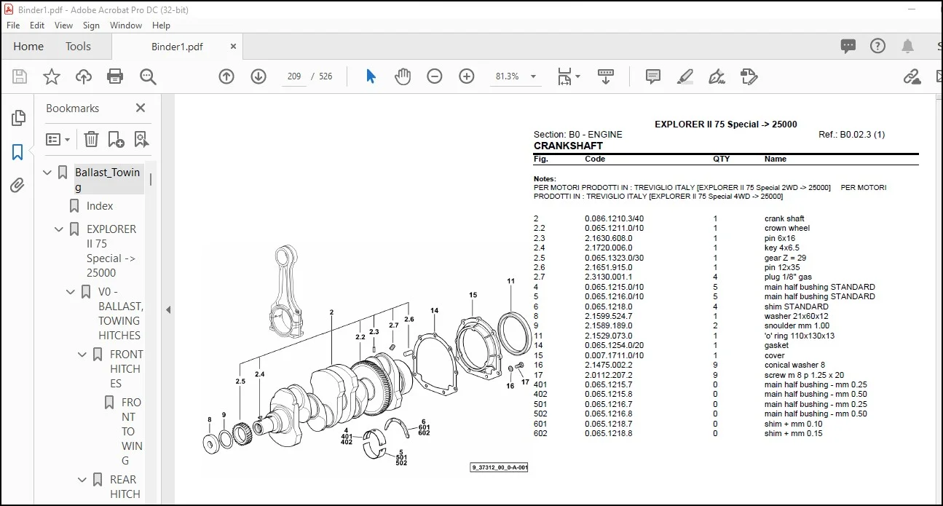Select the arrow Selection tool

pos(371,76)
